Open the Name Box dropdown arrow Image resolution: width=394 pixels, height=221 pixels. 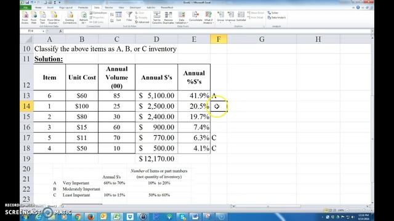[x=44, y=31]
